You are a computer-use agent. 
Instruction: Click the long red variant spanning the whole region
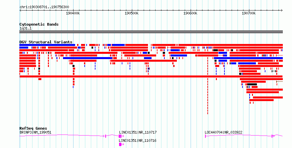pyautogui.click(x=151, y=76)
